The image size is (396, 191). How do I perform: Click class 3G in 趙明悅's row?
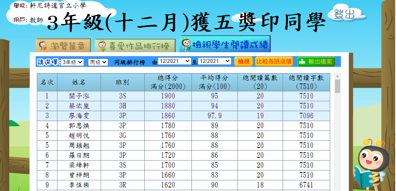coord(122,136)
